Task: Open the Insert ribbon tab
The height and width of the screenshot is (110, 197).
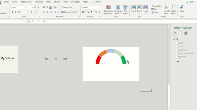Action: pos(7,2)
